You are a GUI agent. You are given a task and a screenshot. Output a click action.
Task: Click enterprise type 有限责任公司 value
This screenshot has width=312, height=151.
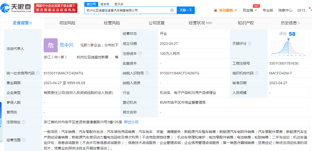click(x=78, y=93)
